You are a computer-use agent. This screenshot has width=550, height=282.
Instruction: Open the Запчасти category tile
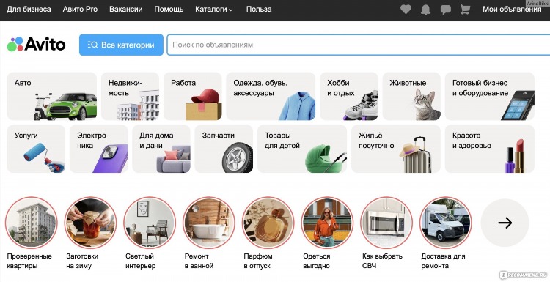224,149
